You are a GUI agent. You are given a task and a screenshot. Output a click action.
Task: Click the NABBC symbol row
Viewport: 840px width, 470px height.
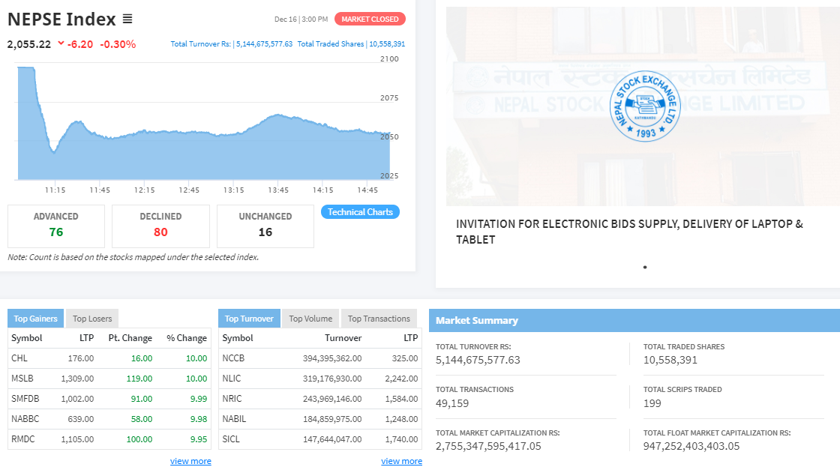tap(109, 419)
